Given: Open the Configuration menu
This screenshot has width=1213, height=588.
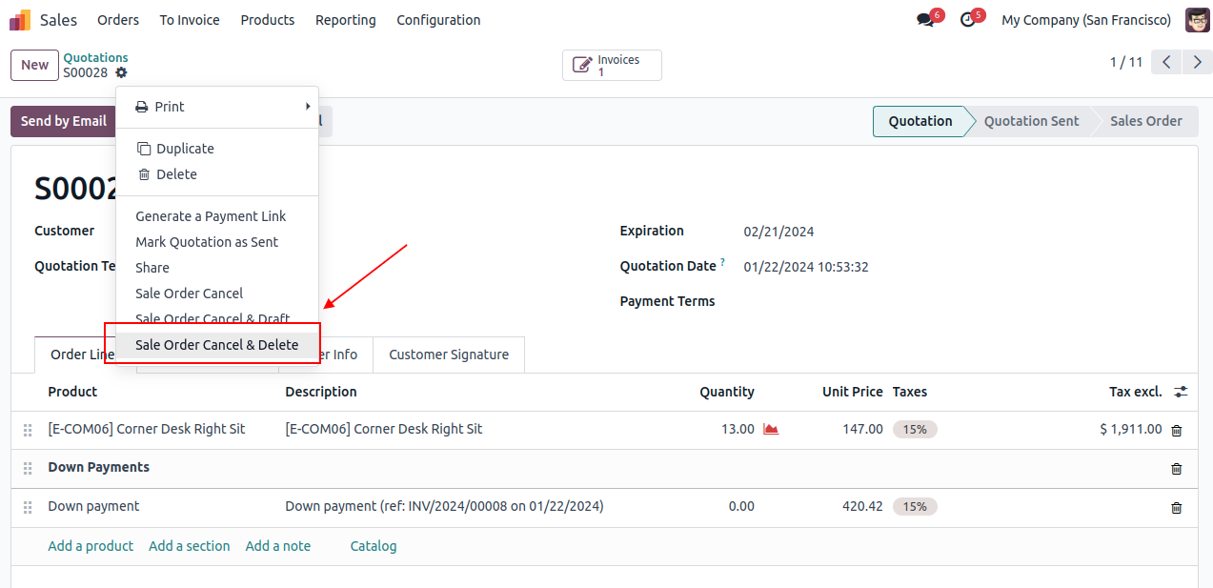Looking at the screenshot, I should click(x=438, y=20).
